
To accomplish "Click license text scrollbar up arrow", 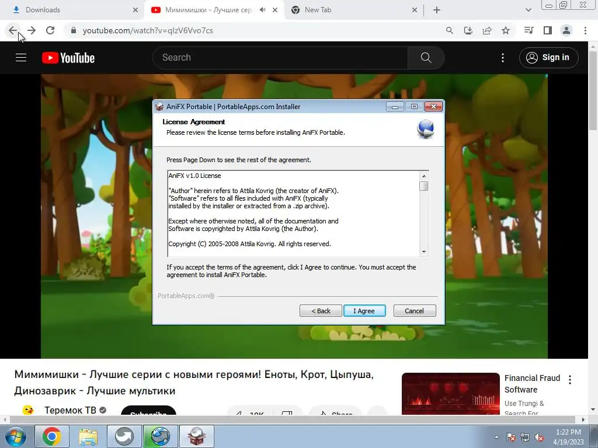I will (424, 176).
